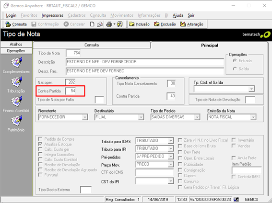Click the Contra Partida field showing 54
The height and width of the screenshot is (203, 272).
coord(71,91)
